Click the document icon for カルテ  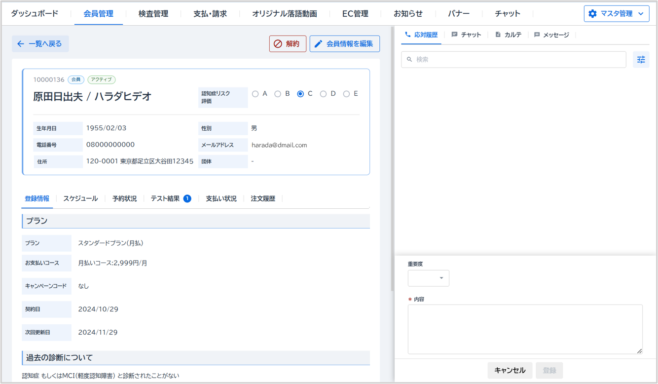click(498, 35)
